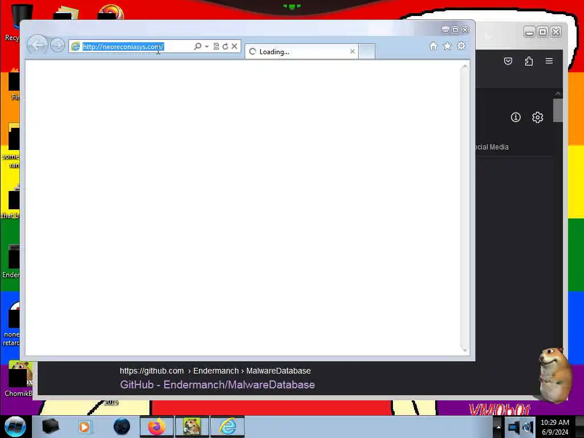
Task: Close the Firefox window
Action: pos(555,33)
